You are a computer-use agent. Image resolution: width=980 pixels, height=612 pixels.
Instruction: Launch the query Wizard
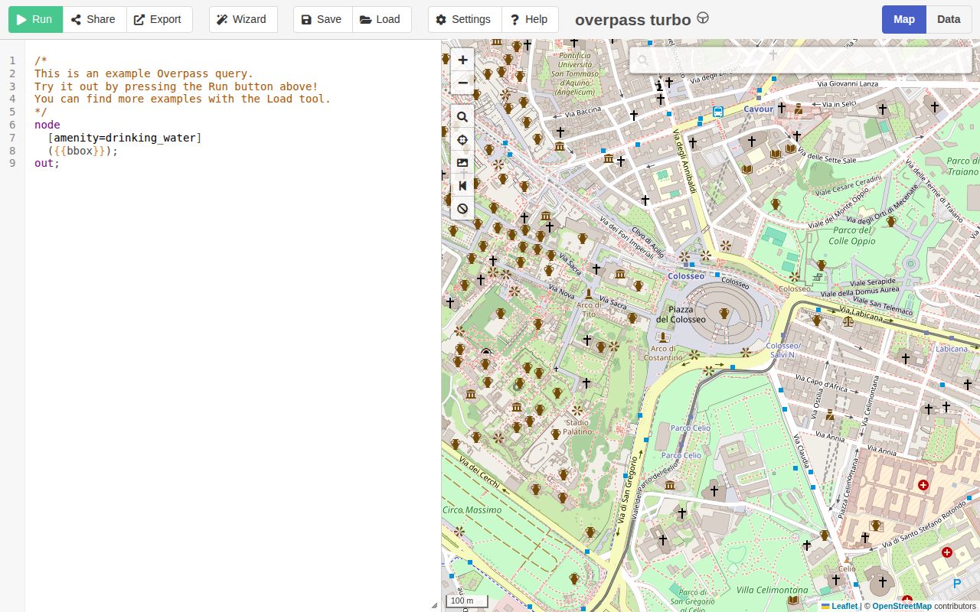(x=242, y=19)
